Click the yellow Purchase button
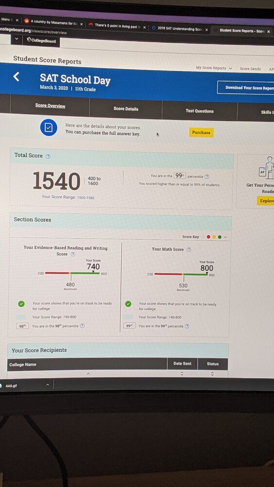Image resolution: width=274 pixels, height=487 pixels. (201, 132)
